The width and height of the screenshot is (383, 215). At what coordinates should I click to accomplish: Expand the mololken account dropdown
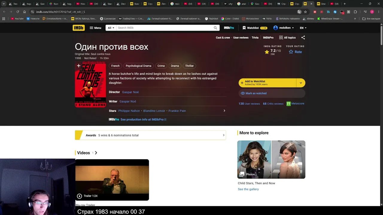[x=284, y=28]
